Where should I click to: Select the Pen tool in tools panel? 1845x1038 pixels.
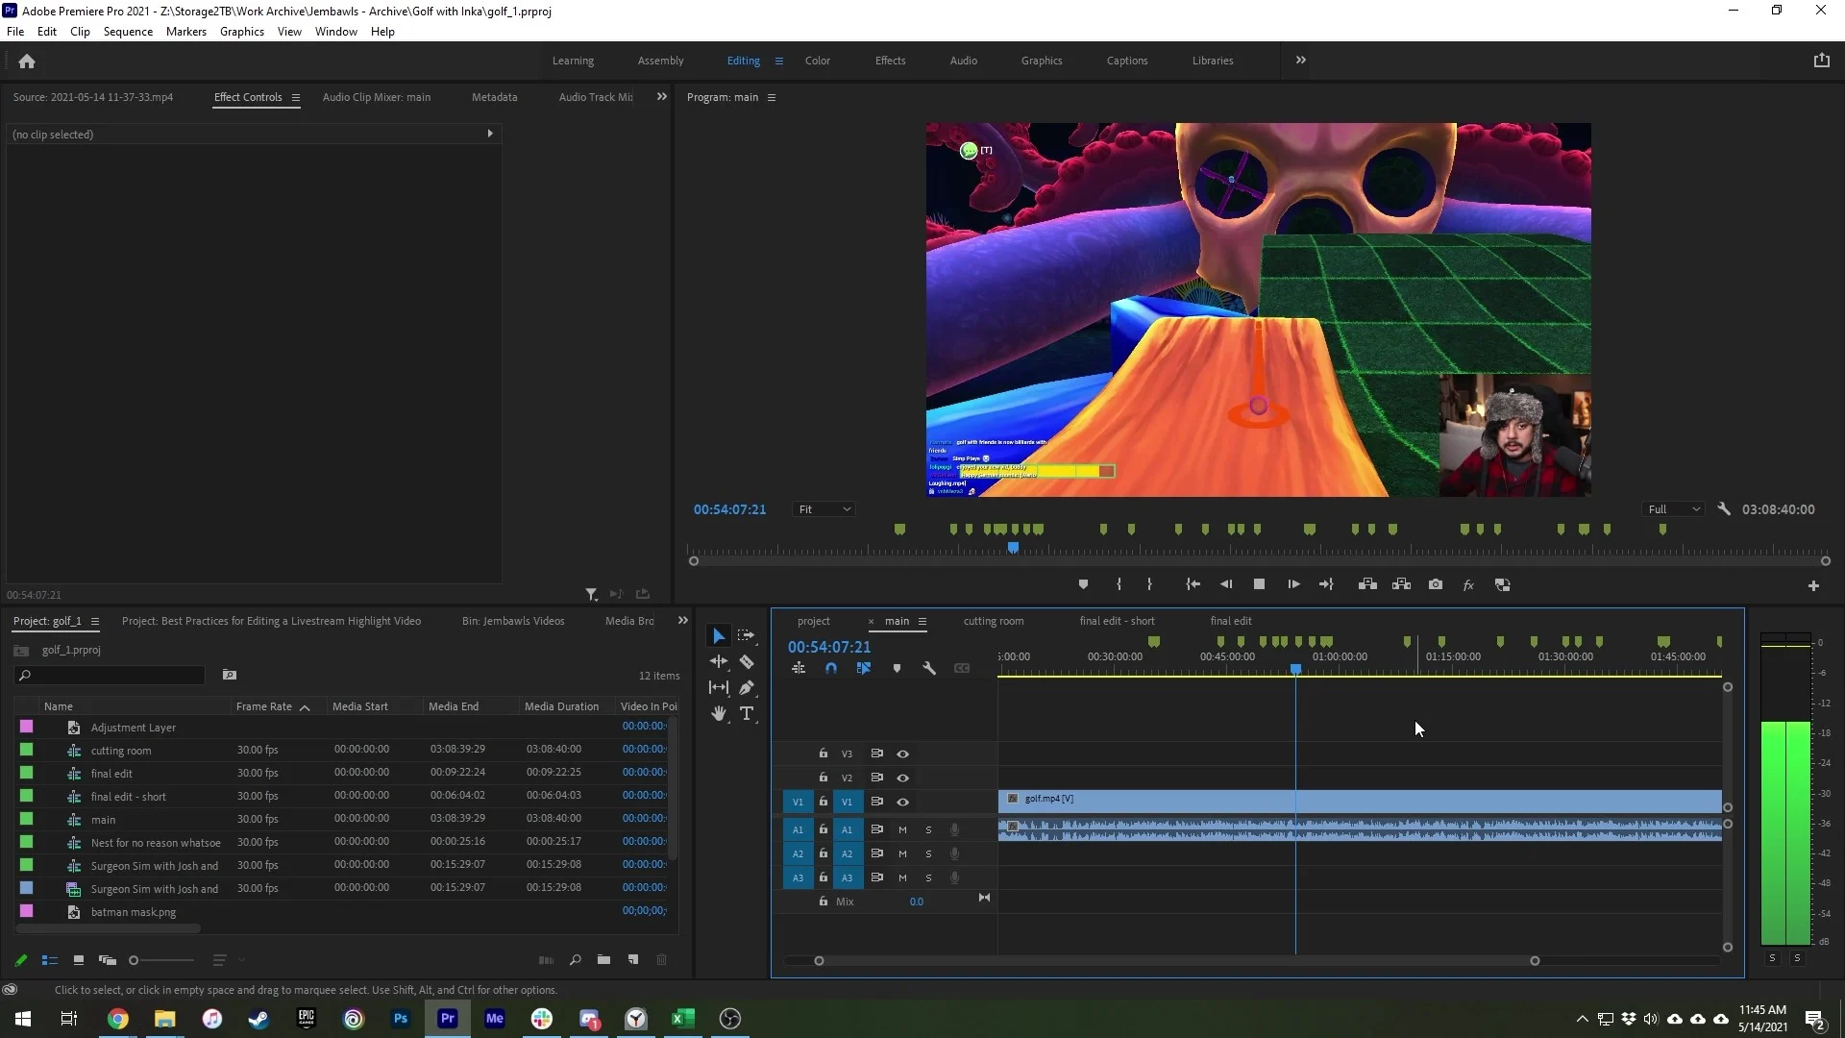click(x=747, y=687)
